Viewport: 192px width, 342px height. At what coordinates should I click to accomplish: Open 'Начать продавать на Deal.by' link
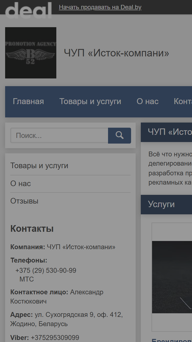[x=100, y=7]
